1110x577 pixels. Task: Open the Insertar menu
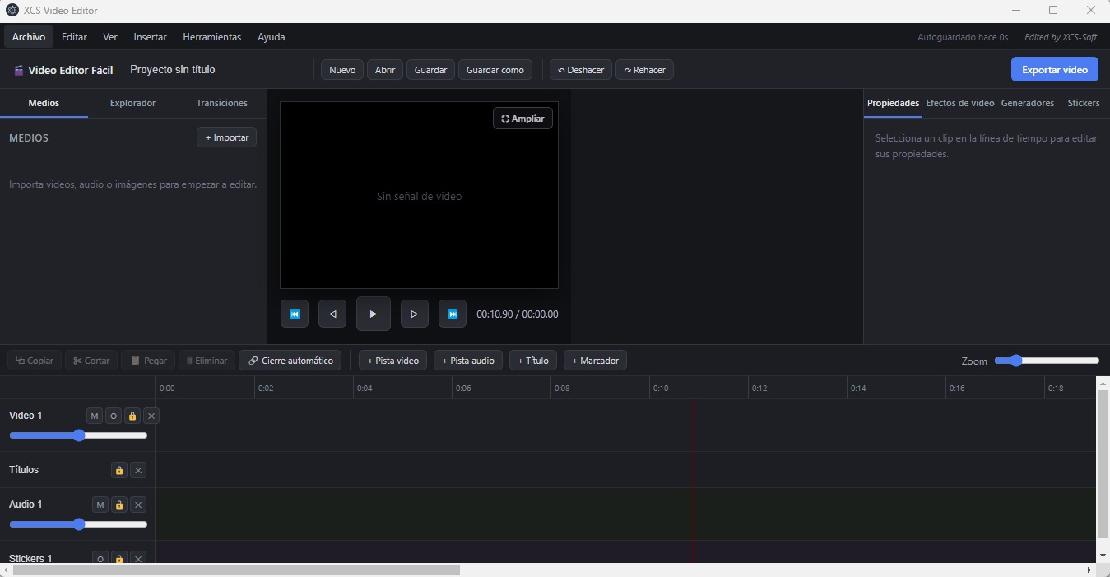pyautogui.click(x=151, y=37)
